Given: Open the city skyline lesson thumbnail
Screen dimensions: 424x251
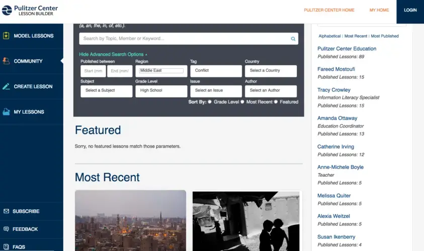Looking at the screenshot, I should click(x=130, y=220).
